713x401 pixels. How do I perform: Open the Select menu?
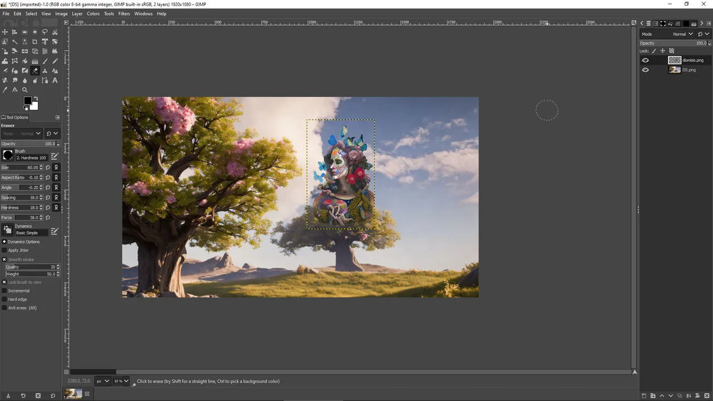(31, 13)
